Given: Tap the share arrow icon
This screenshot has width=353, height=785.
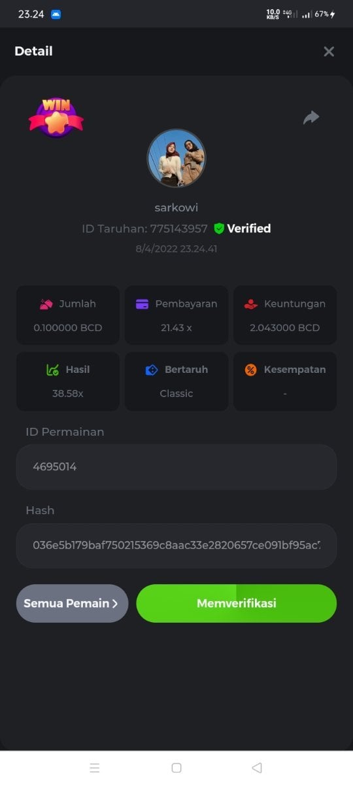Looking at the screenshot, I should pos(311,117).
